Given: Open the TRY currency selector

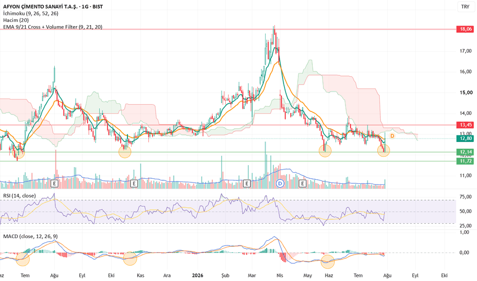Looking at the screenshot, I should 465,7.
